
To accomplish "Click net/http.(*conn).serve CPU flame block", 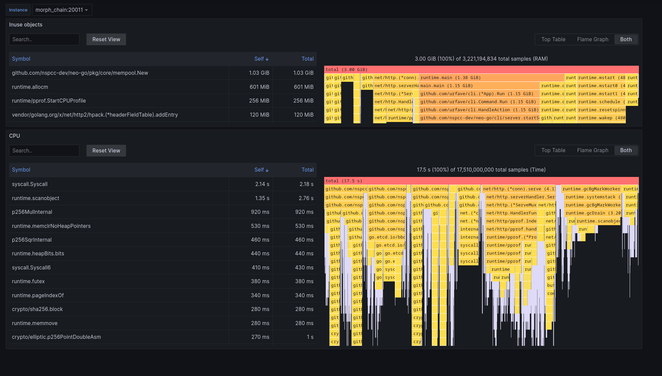I will tap(519, 189).
